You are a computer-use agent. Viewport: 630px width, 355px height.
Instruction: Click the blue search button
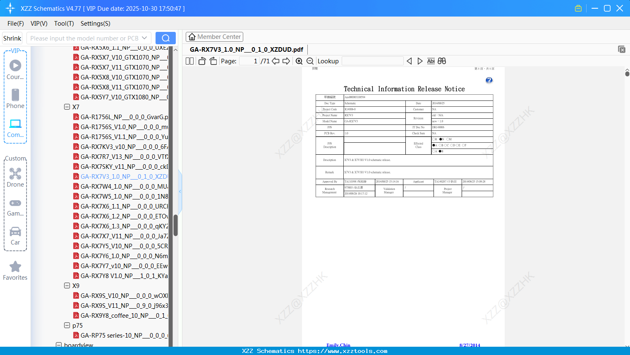tap(165, 38)
